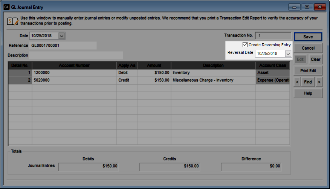Go to next entry with the > button
The image size is (330, 189).
pyautogui.click(x=319, y=82)
